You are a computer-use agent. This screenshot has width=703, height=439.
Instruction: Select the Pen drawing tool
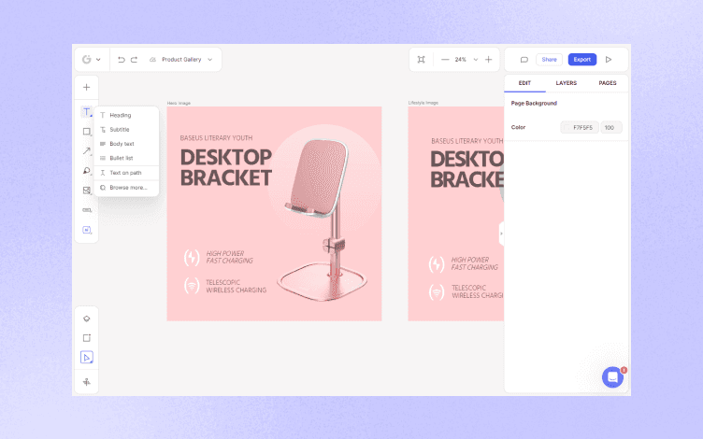click(x=87, y=171)
